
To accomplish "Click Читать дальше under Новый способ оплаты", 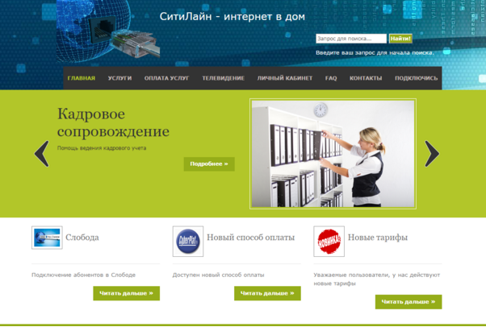I will [x=267, y=293].
